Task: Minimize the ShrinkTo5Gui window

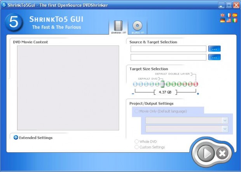Action: tap(221, 5)
